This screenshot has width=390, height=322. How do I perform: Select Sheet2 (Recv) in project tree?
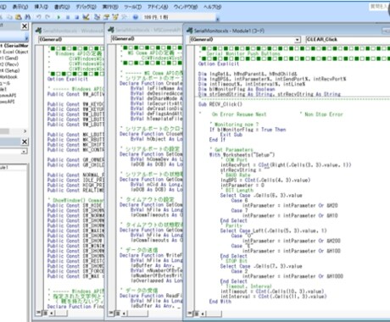point(9,64)
